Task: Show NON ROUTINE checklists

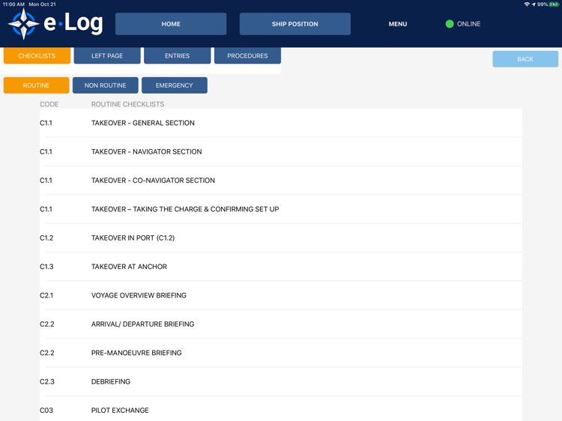Action: [x=106, y=85]
